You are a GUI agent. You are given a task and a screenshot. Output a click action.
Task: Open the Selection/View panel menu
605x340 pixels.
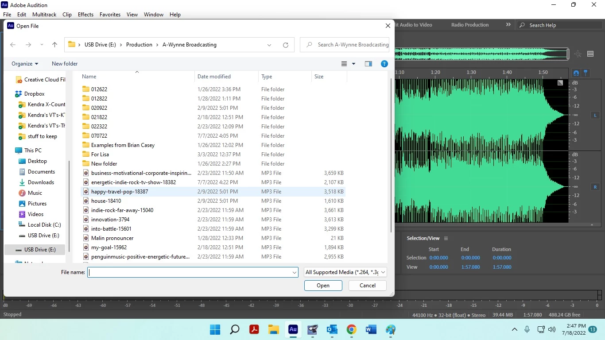(446, 238)
